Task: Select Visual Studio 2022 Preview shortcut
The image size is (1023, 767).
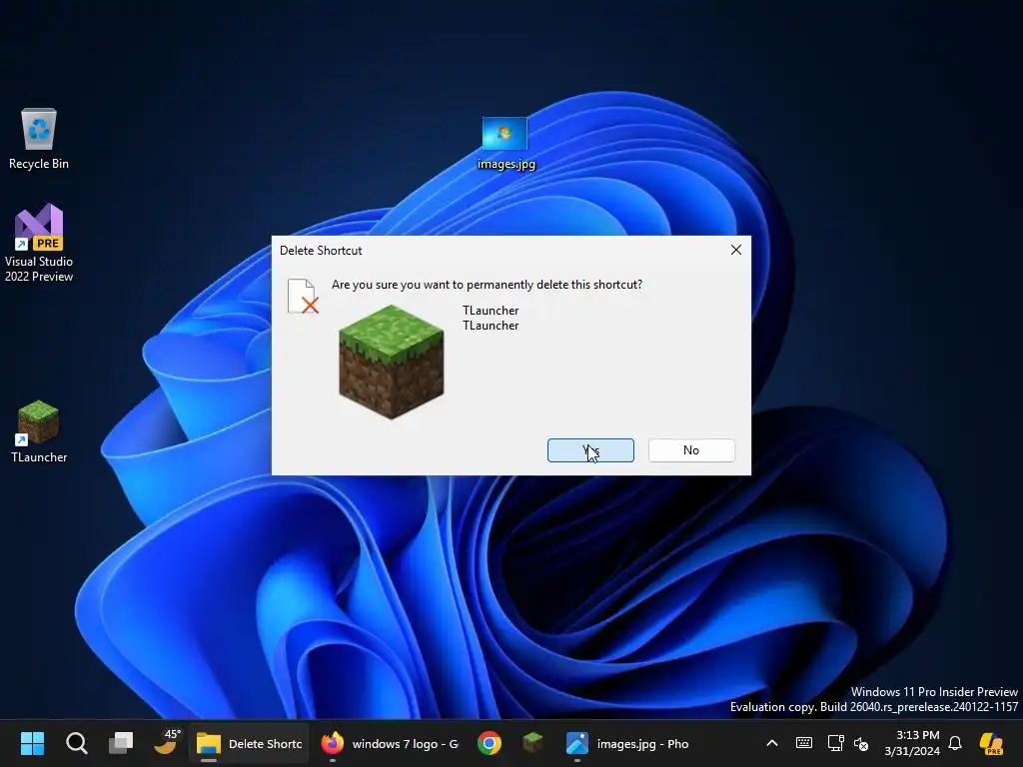Action: (39, 243)
